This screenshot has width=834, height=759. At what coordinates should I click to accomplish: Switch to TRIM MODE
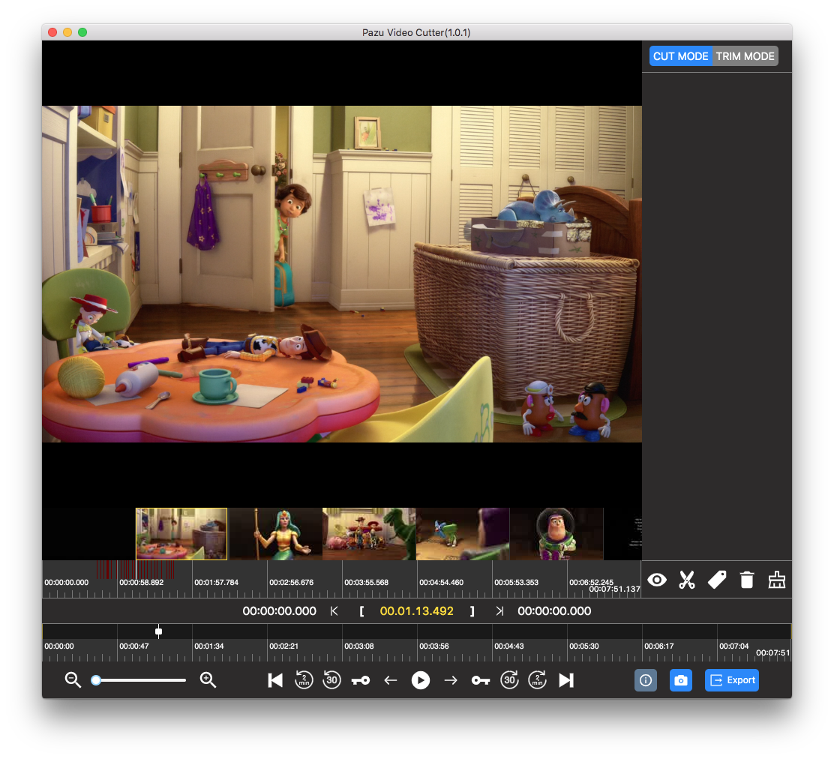pos(745,56)
